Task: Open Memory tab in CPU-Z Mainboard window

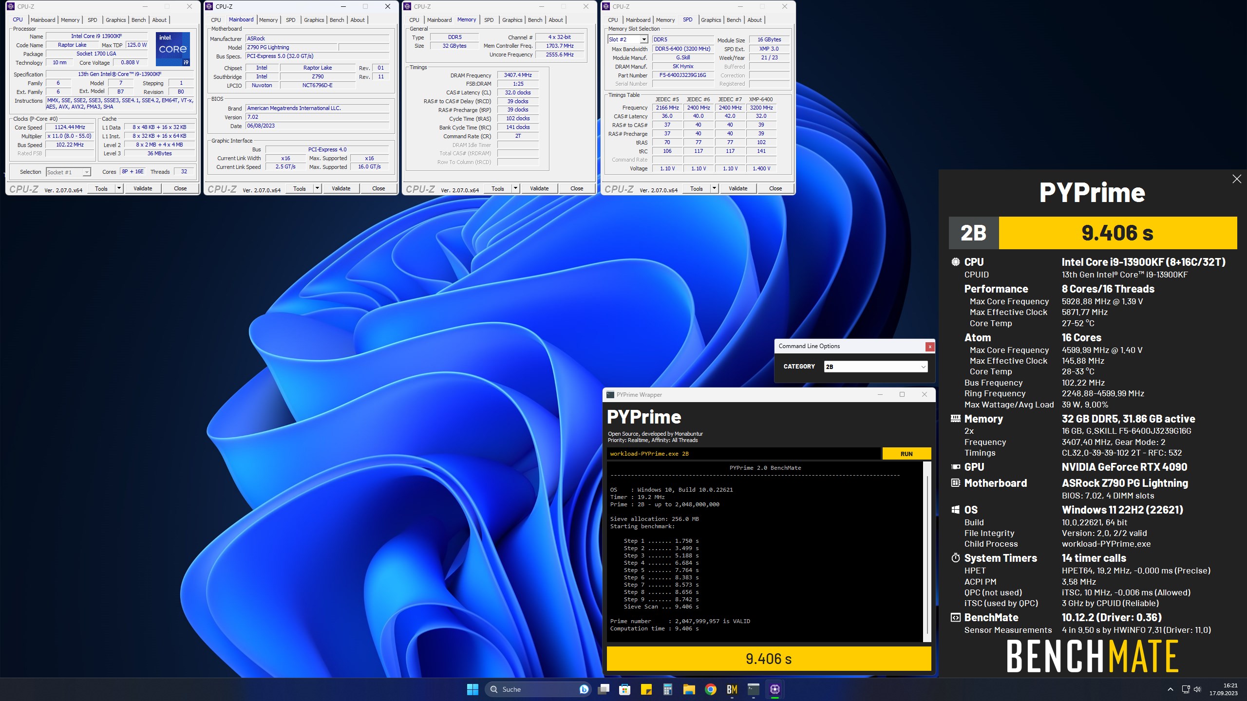Action: coord(268,20)
